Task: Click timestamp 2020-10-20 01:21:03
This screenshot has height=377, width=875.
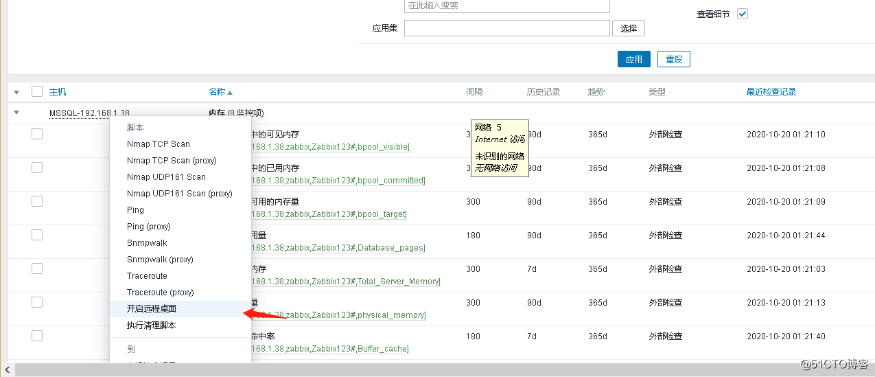Action: (x=786, y=269)
